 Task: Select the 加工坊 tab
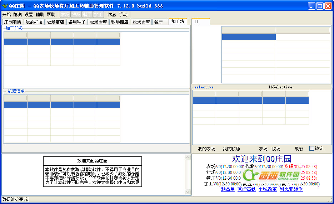(178, 21)
